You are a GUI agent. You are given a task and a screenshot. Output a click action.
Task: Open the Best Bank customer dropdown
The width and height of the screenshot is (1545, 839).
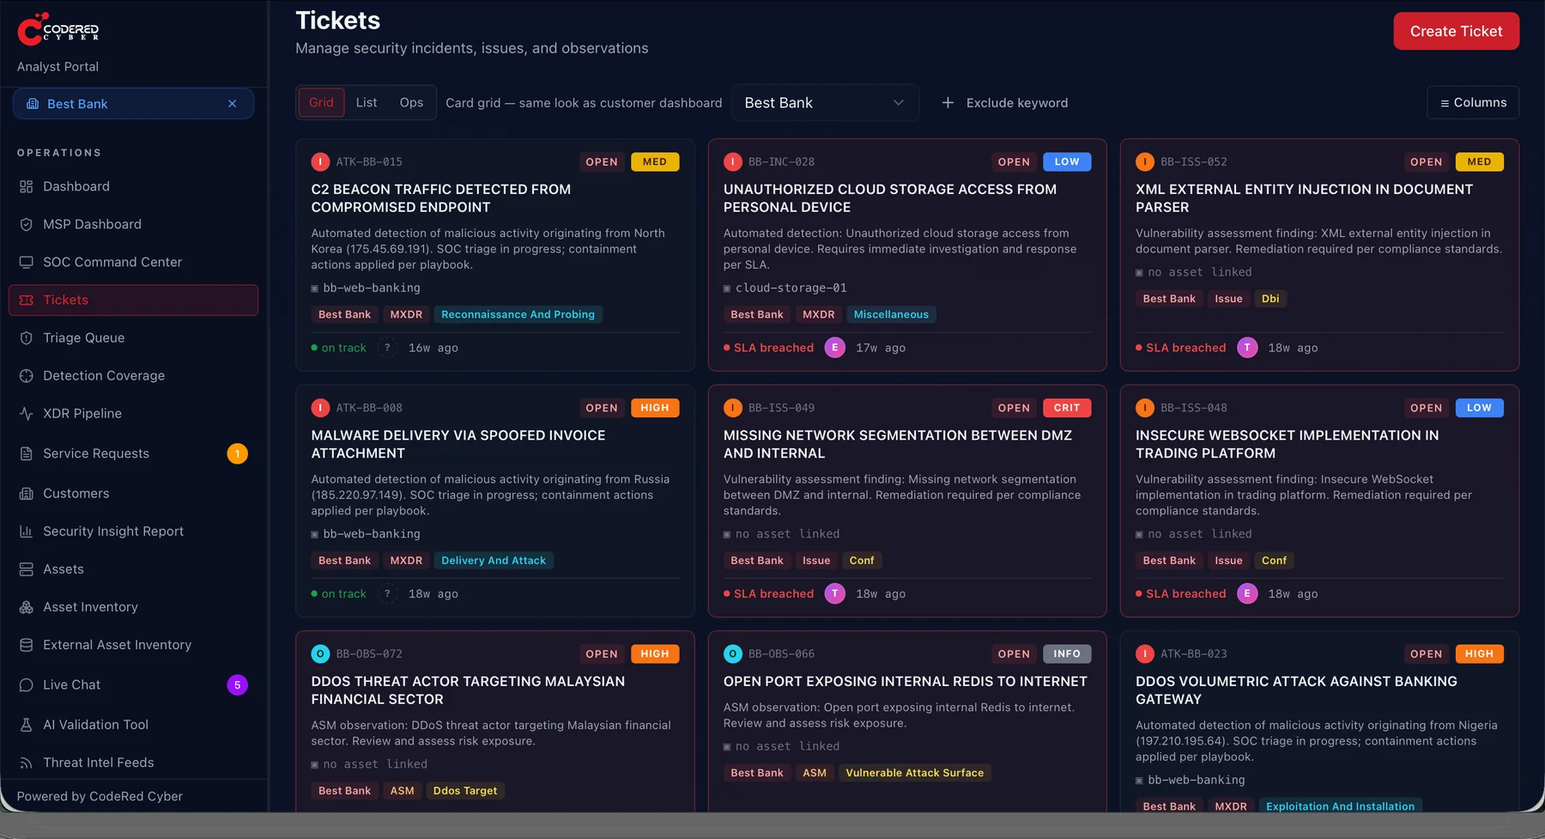pyautogui.click(x=825, y=103)
